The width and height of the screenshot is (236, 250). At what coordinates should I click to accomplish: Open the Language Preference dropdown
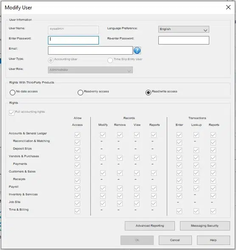click(x=184, y=29)
